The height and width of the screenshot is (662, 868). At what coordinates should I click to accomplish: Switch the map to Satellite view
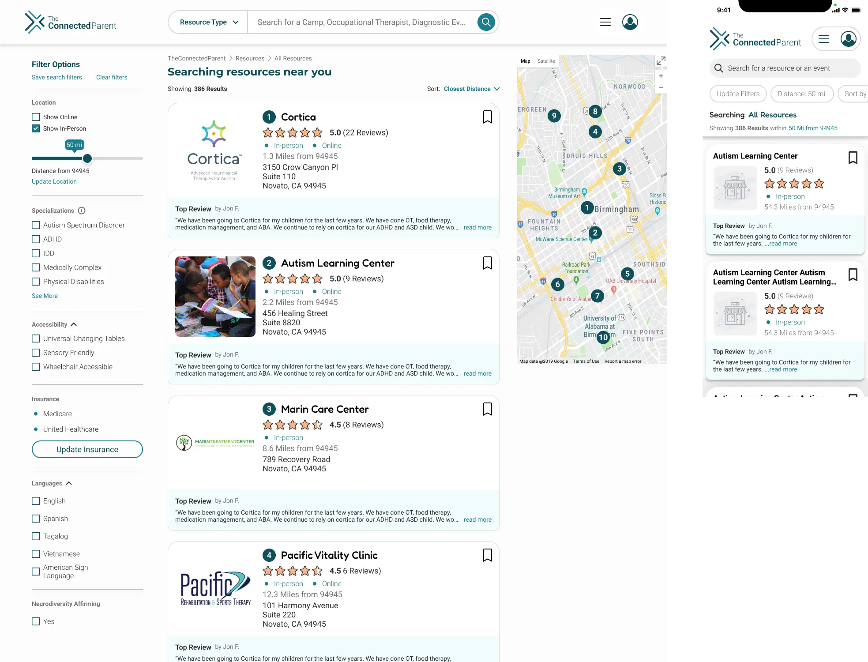click(546, 61)
